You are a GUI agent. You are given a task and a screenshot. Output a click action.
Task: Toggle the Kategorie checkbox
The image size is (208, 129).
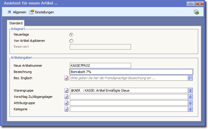[67, 109]
